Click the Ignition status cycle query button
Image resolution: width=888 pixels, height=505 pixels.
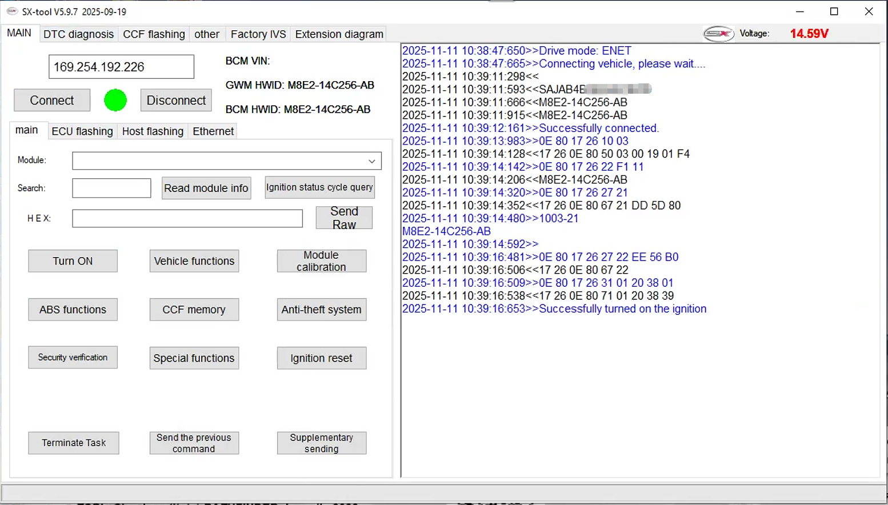pos(319,187)
